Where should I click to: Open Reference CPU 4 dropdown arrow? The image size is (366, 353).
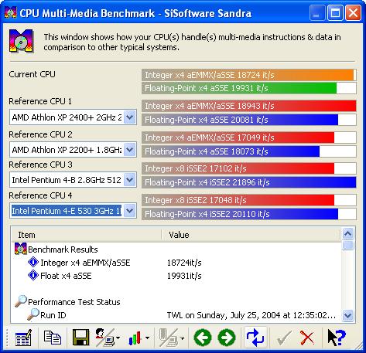tap(129, 211)
